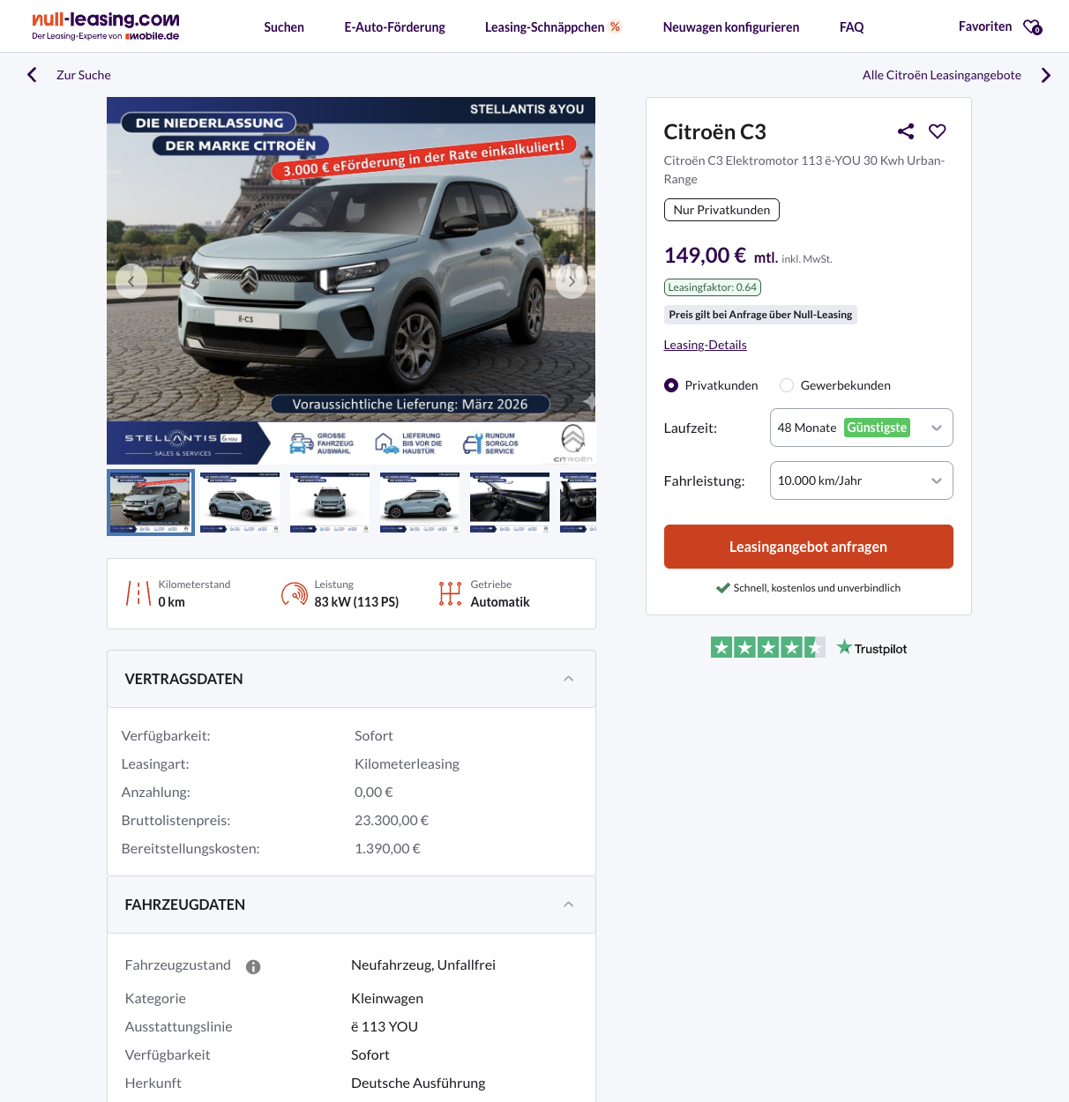This screenshot has height=1102, width=1069.
Task: Open the Trustpilot rating widget
Action: tap(808, 648)
